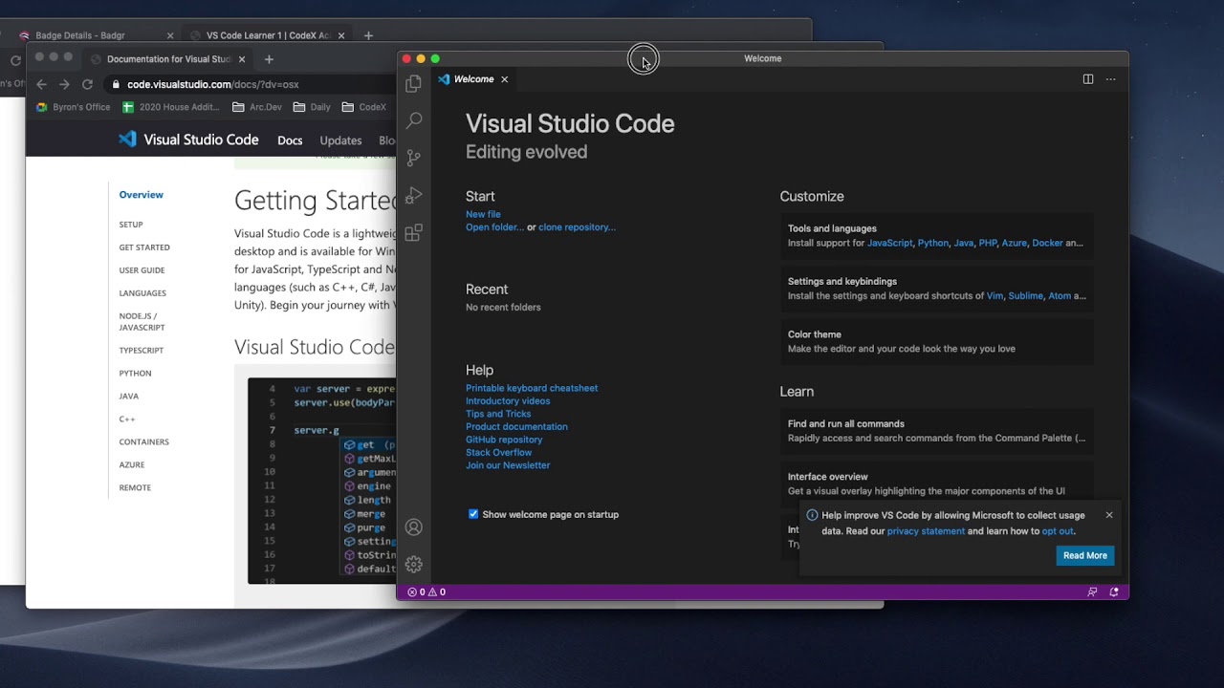Open 2020 House Addit bookmark
Image resolution: width=1224 pixels, height=688 pixels.
[x=171, y=107]
